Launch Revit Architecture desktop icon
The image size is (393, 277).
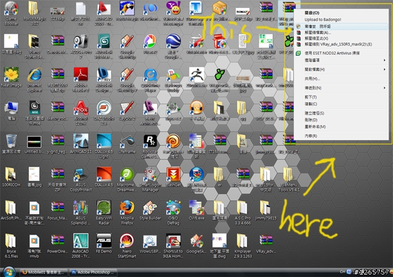[x=150, y=113]
